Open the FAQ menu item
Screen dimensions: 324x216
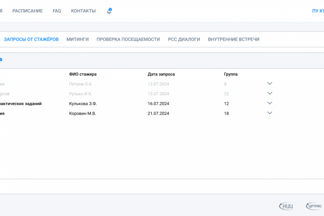[57, 11]
